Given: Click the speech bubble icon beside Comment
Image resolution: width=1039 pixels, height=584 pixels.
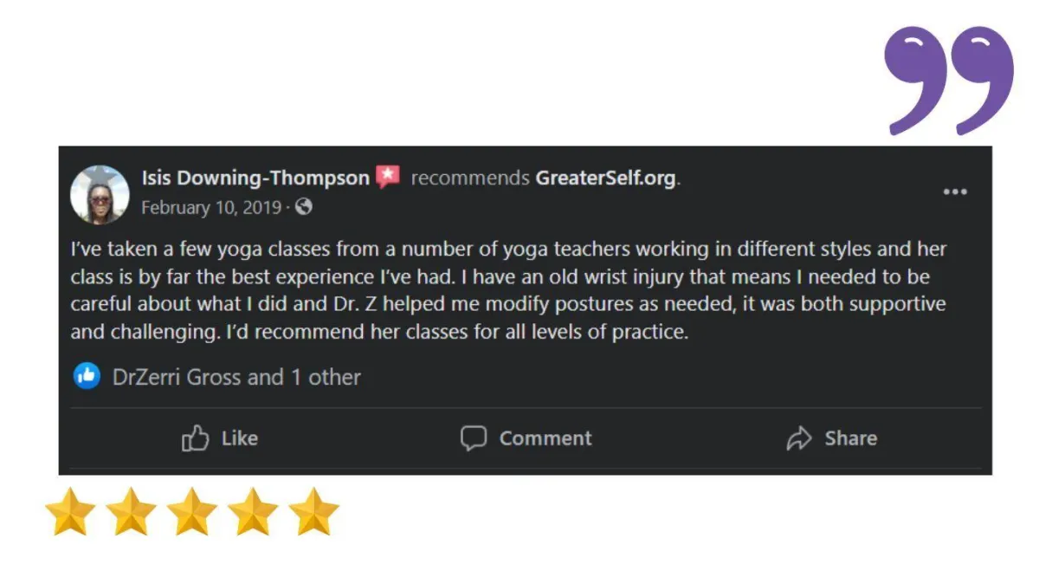Looking at the screenshot, I should (473, 438).
